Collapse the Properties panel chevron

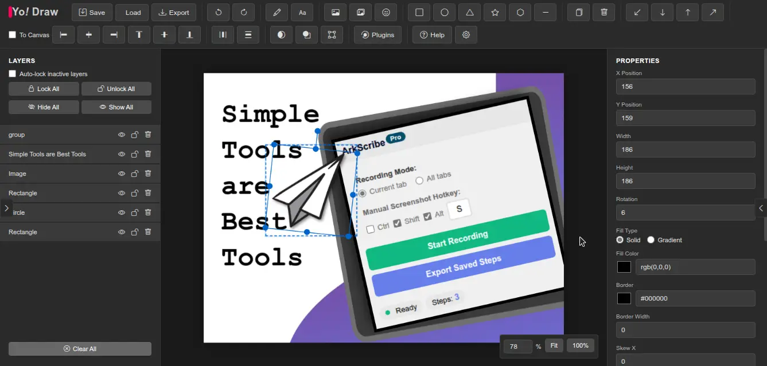click(x=761, y=208)
